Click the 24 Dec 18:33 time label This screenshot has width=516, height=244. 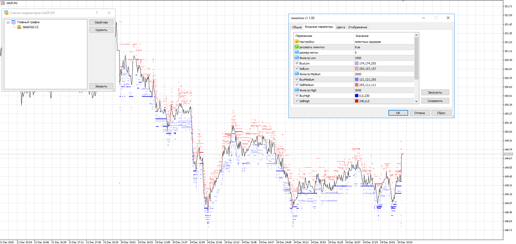(x=405, y=242)
